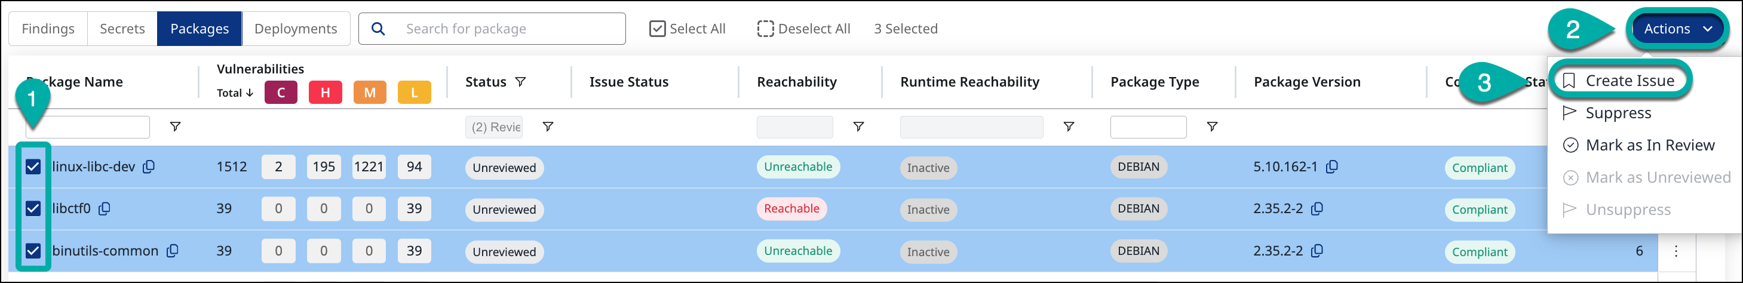Click the Package Name filter funnel icon
1743x283 pixels.
[175, 127]
